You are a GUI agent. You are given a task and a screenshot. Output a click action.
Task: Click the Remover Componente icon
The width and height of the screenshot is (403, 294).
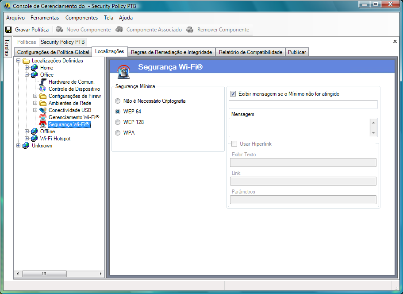190,29
